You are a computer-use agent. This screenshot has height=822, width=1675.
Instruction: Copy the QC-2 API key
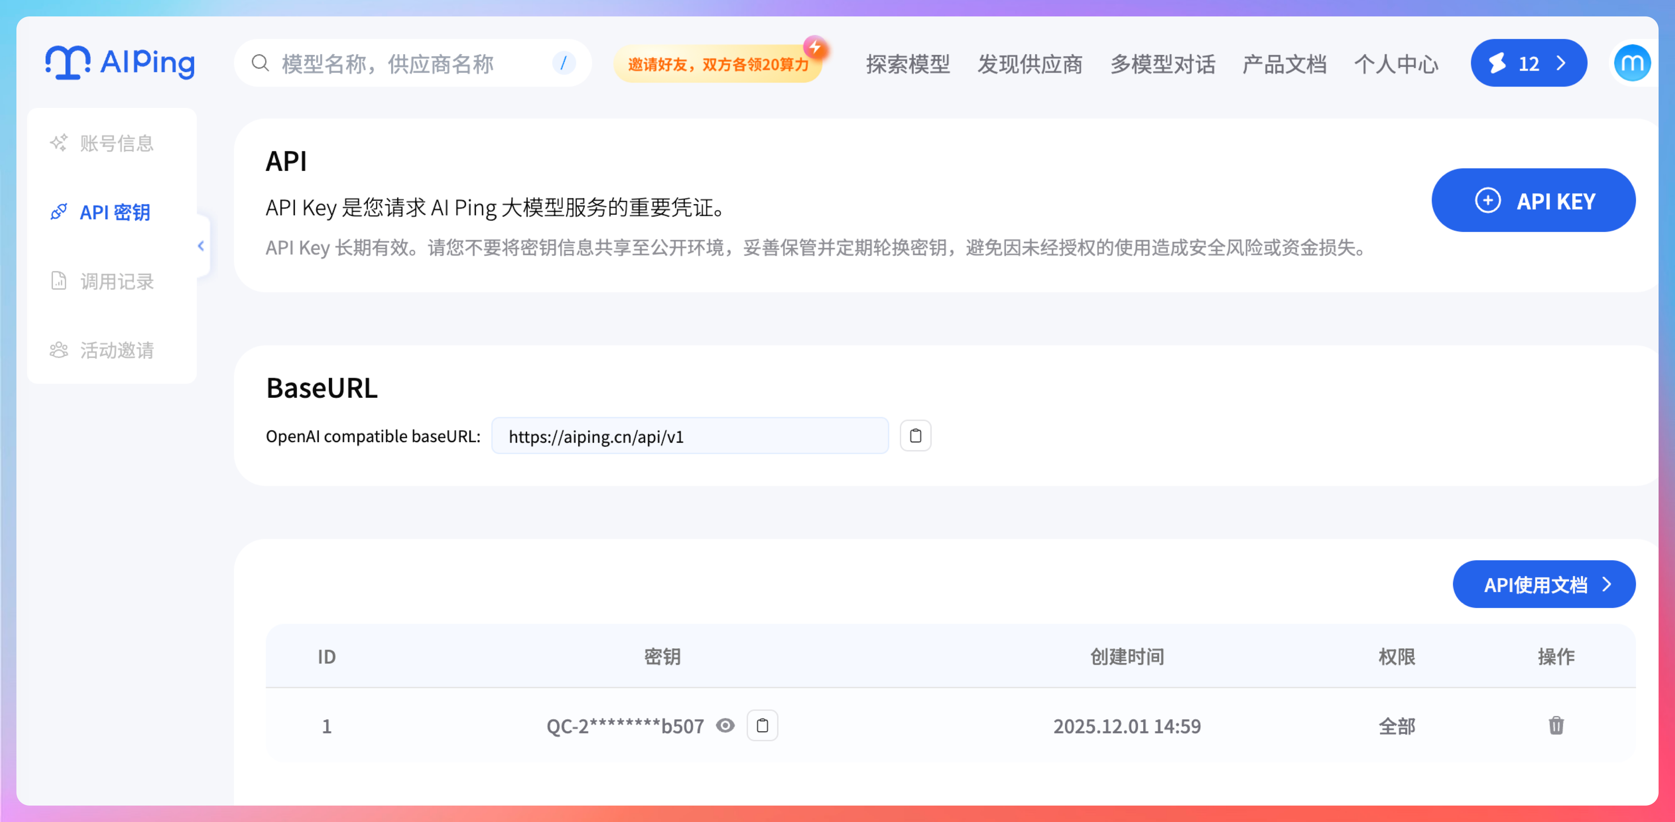coord(762,725)
